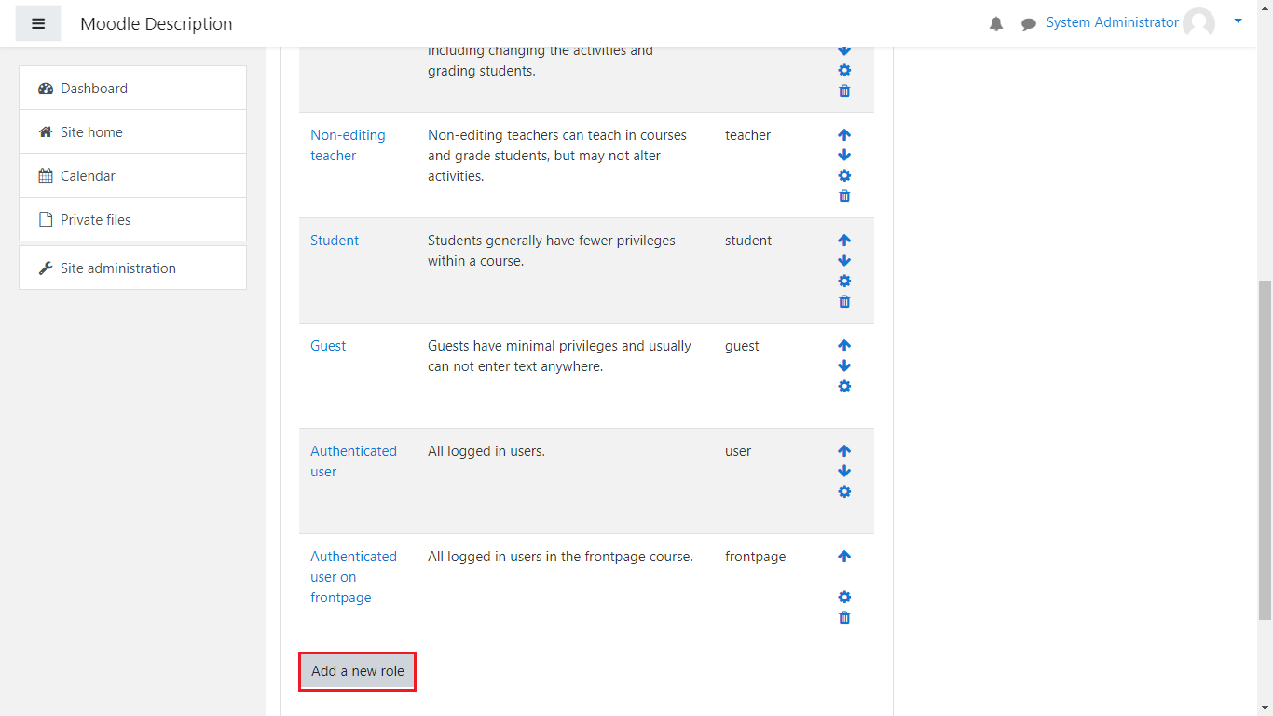Open the notifications bell
Image resolution: width=1273 pixels, height=716 pixels.
point(996,24)
